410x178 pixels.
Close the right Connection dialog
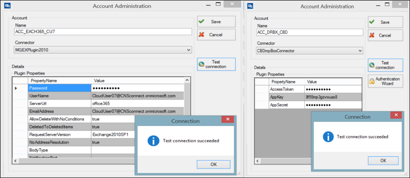click(396, 115)
